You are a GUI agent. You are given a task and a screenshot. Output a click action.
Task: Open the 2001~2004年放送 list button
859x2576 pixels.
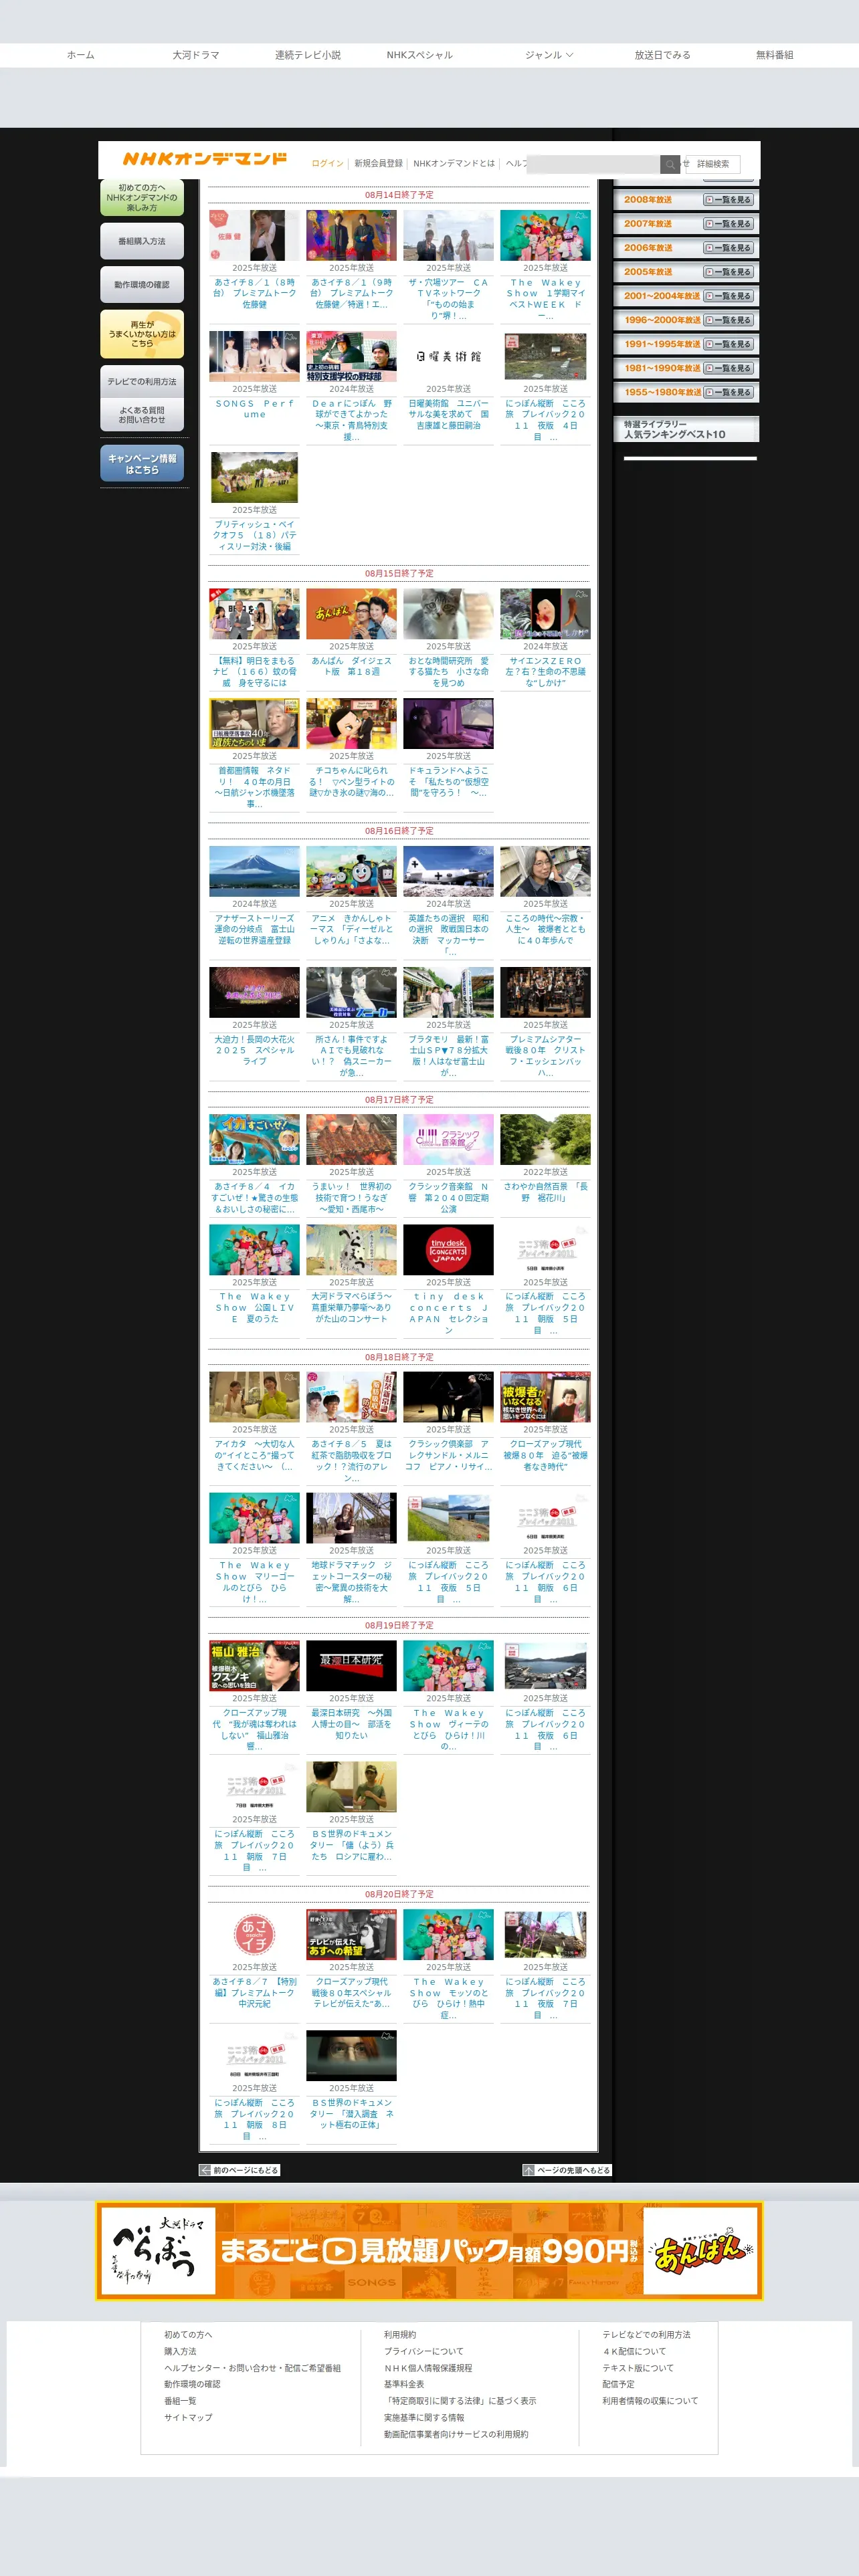click(728, 296)
